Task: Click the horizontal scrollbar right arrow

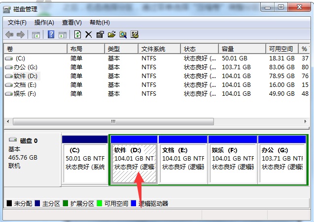Action: coord(305,121)
